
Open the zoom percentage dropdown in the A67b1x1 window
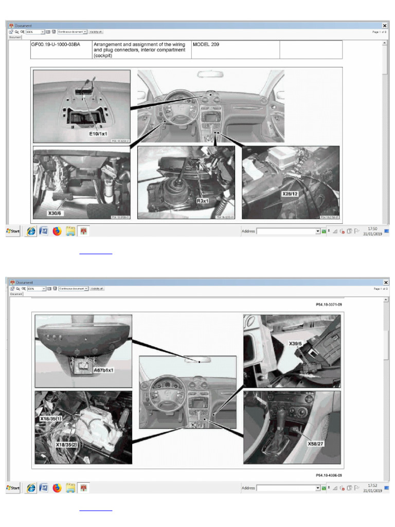tap(44, 288)
